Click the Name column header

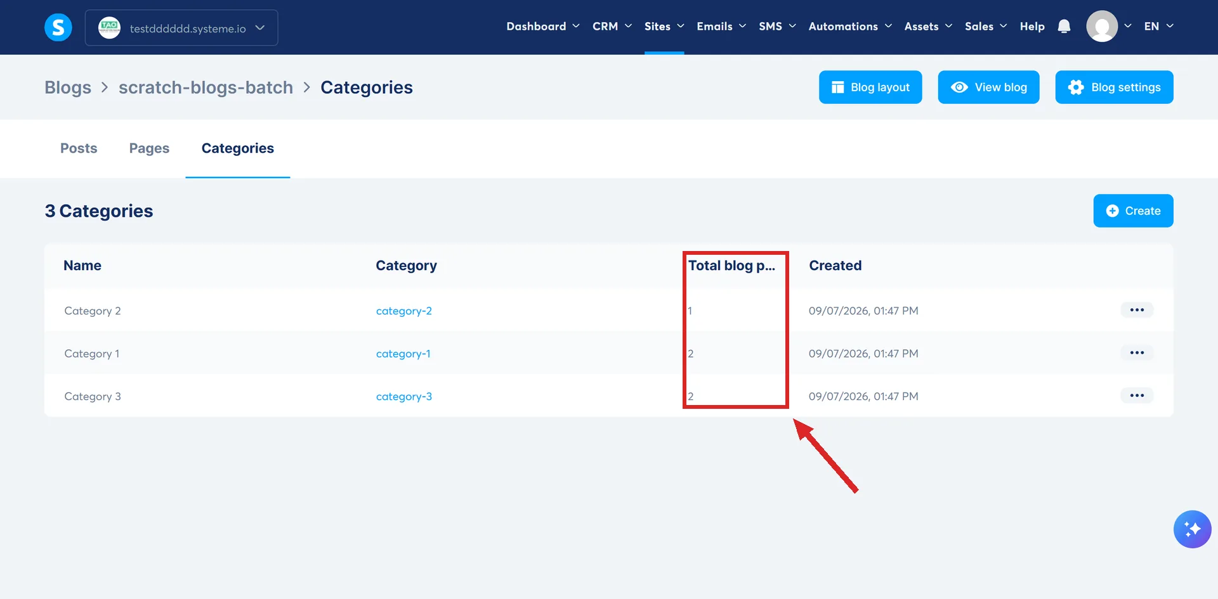click(x=82, y=266)
